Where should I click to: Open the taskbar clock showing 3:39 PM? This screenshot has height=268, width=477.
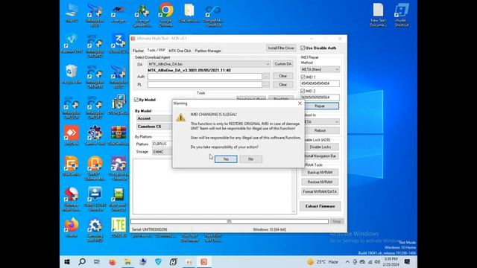pyautogui.click(x=391, y=261)
